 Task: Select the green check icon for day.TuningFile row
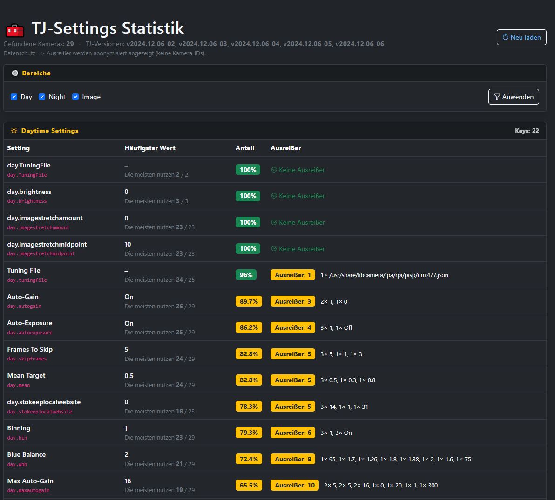(274, 170)
